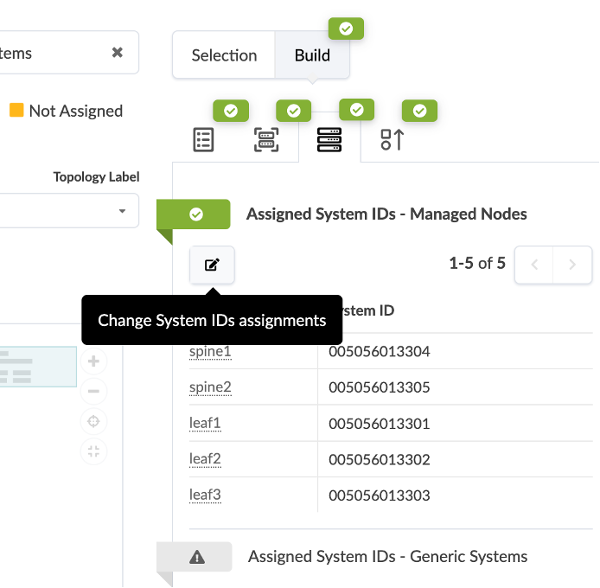The width and height of the screenshot is (600, 588).
Task: Open the leaf2 node link
Action: (x=205, y=459)
